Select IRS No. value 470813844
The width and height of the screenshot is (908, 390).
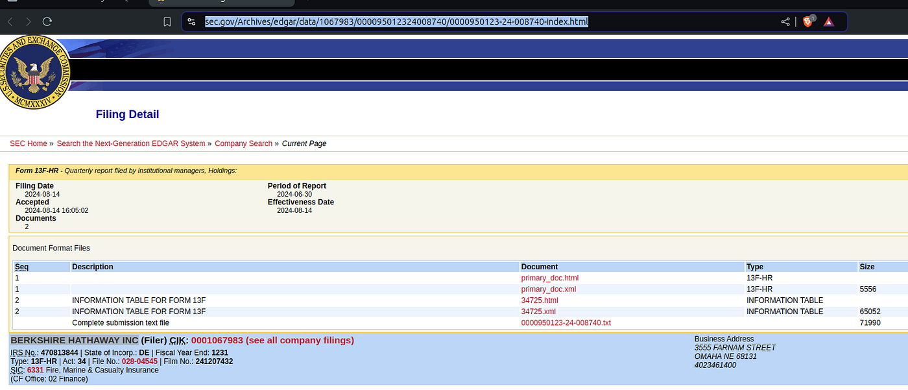[60, 353]
